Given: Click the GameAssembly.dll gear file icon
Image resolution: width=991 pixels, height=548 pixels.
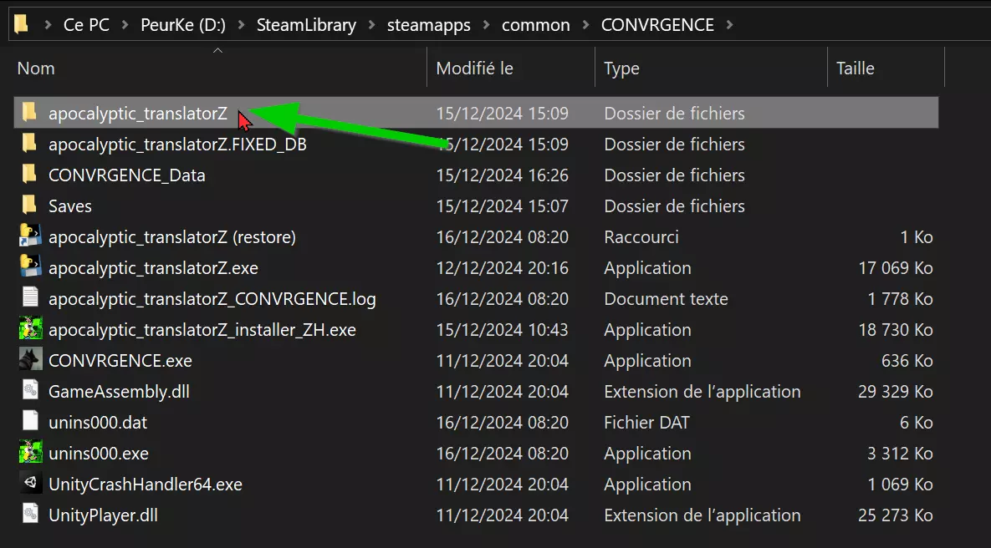Looking at the screenshot, I should [30, 391].
